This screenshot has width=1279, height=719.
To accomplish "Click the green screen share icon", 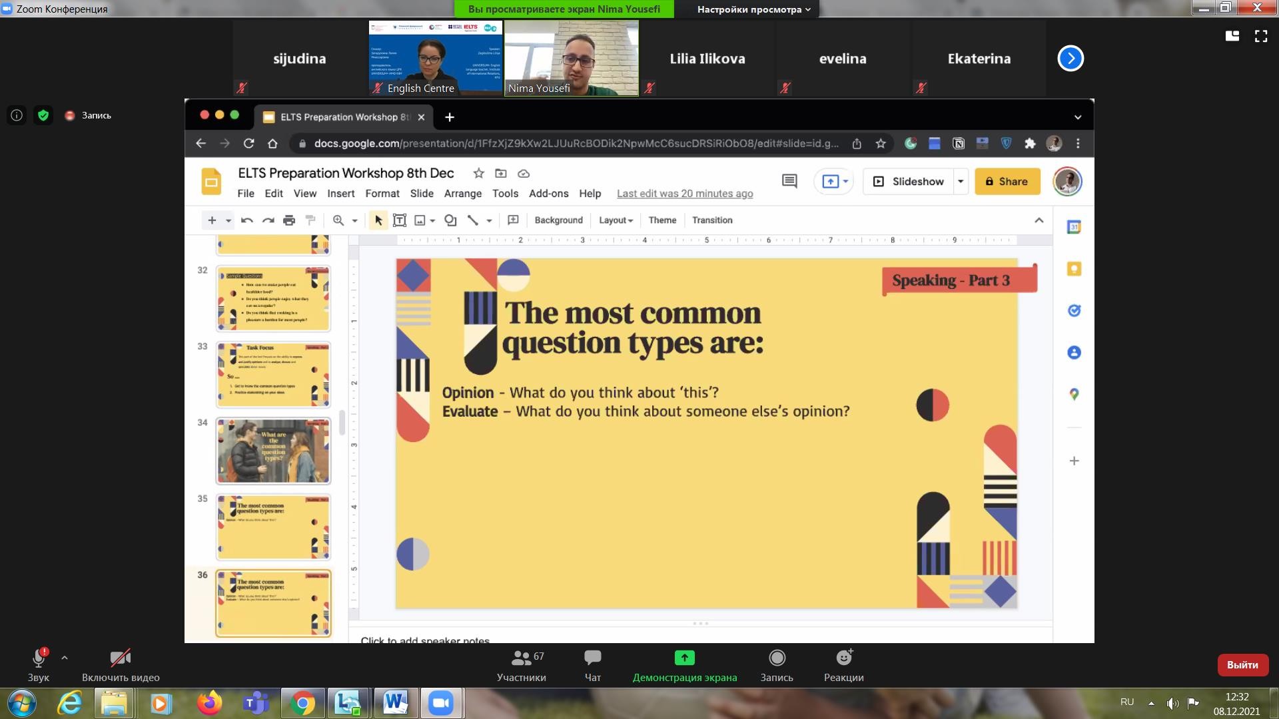I will coord(684,658).
